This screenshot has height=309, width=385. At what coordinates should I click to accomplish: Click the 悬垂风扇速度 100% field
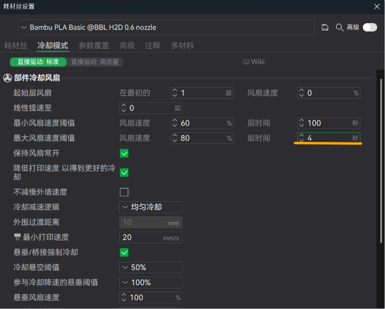151,297
